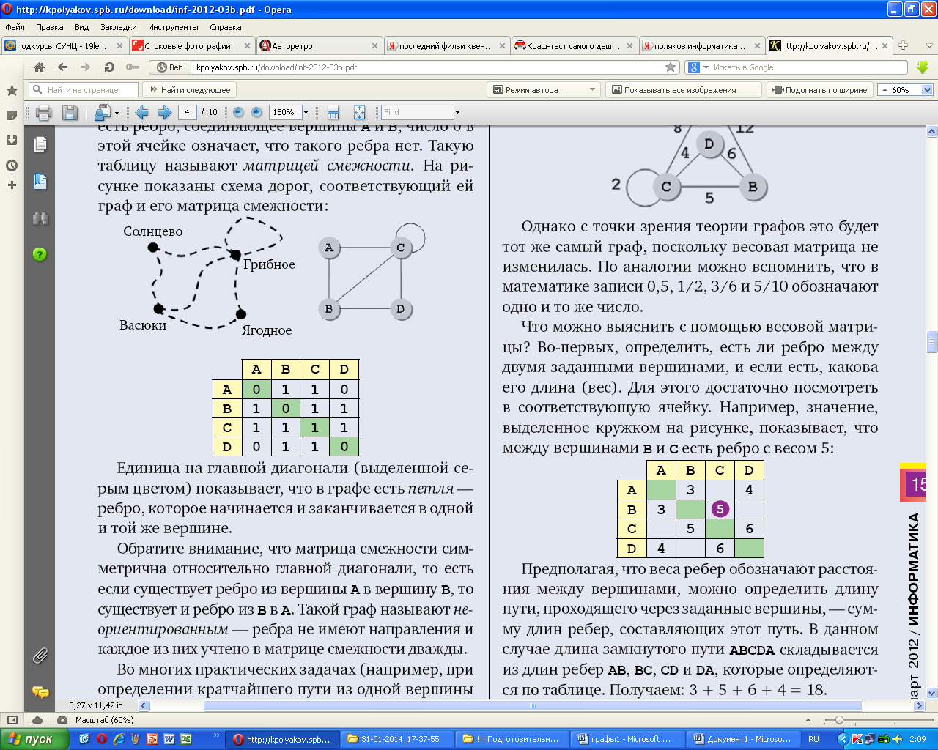Go to the previous PDF page
The image size is (938, 750).
[142, 113]
